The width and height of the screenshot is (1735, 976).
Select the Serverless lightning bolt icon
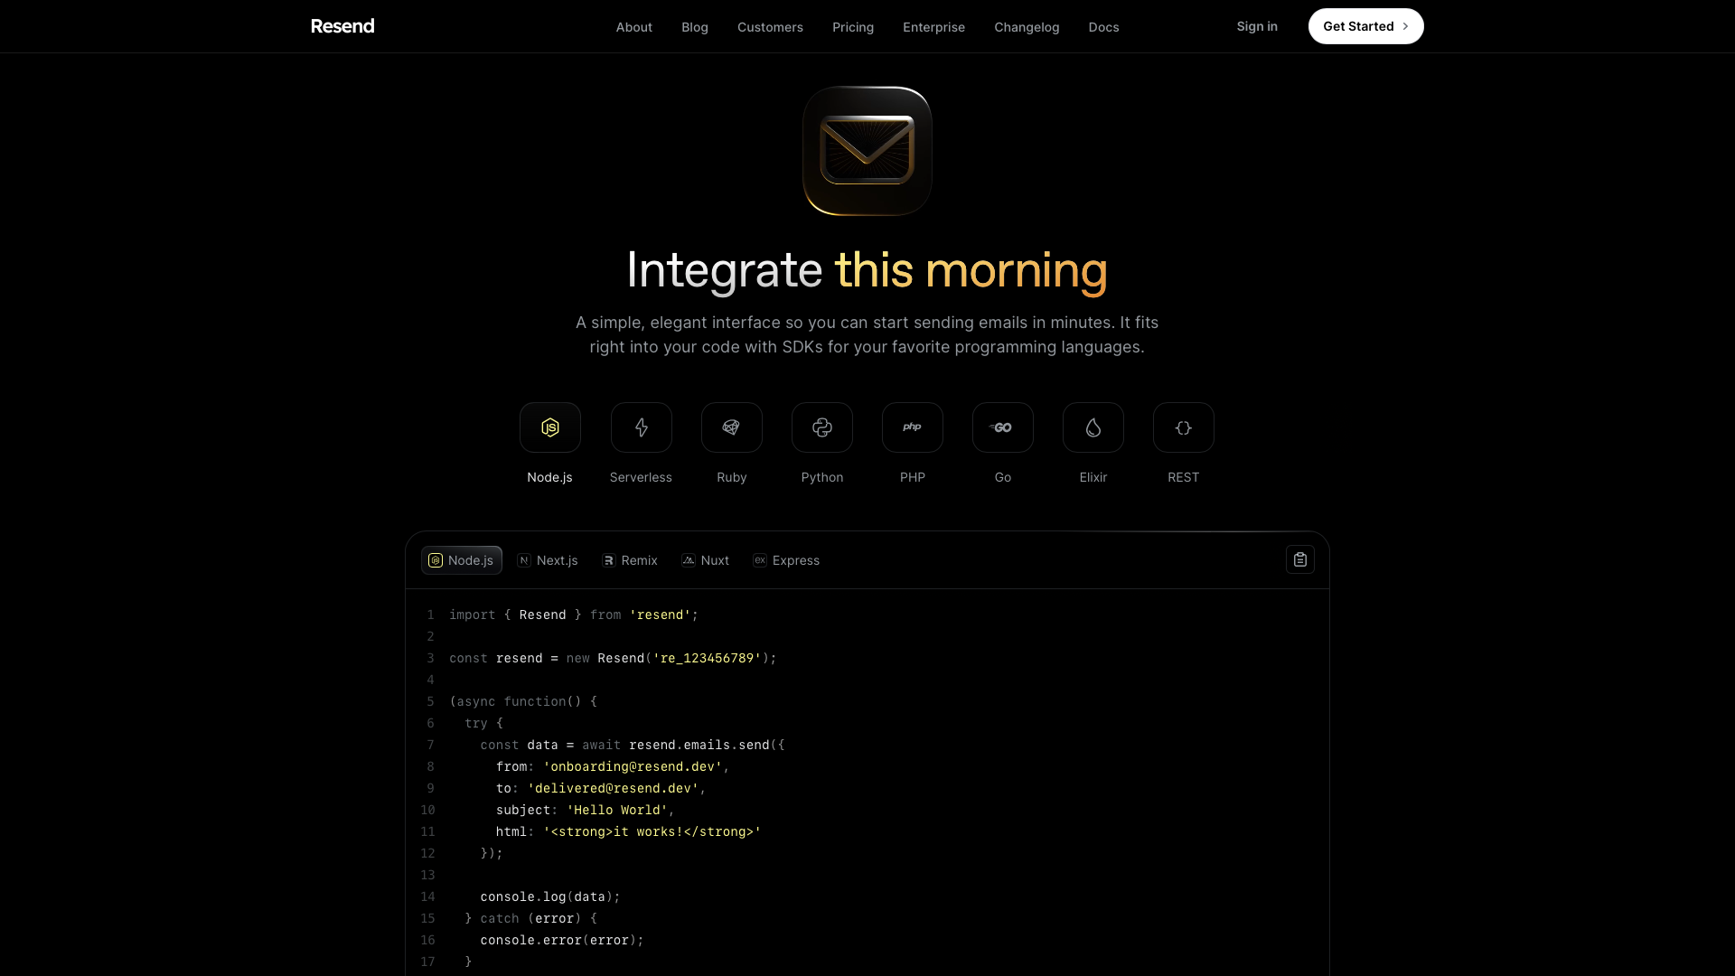641,427
